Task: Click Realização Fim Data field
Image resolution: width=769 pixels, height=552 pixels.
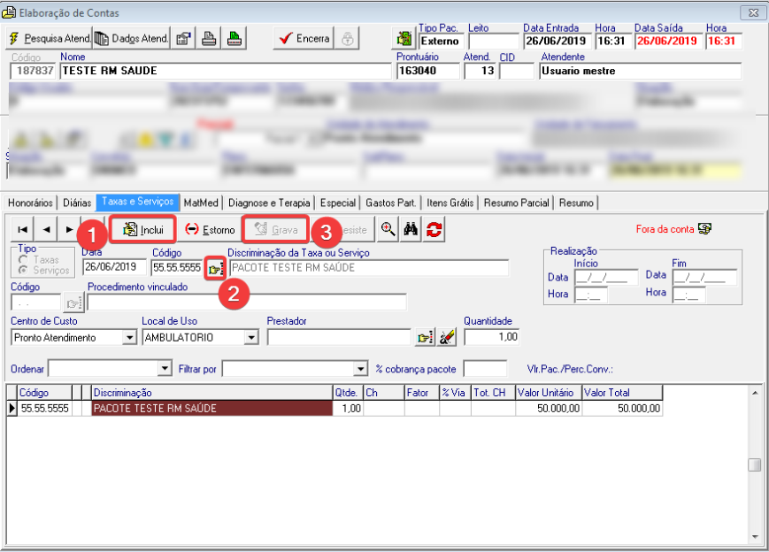Action: pos(704,278)
